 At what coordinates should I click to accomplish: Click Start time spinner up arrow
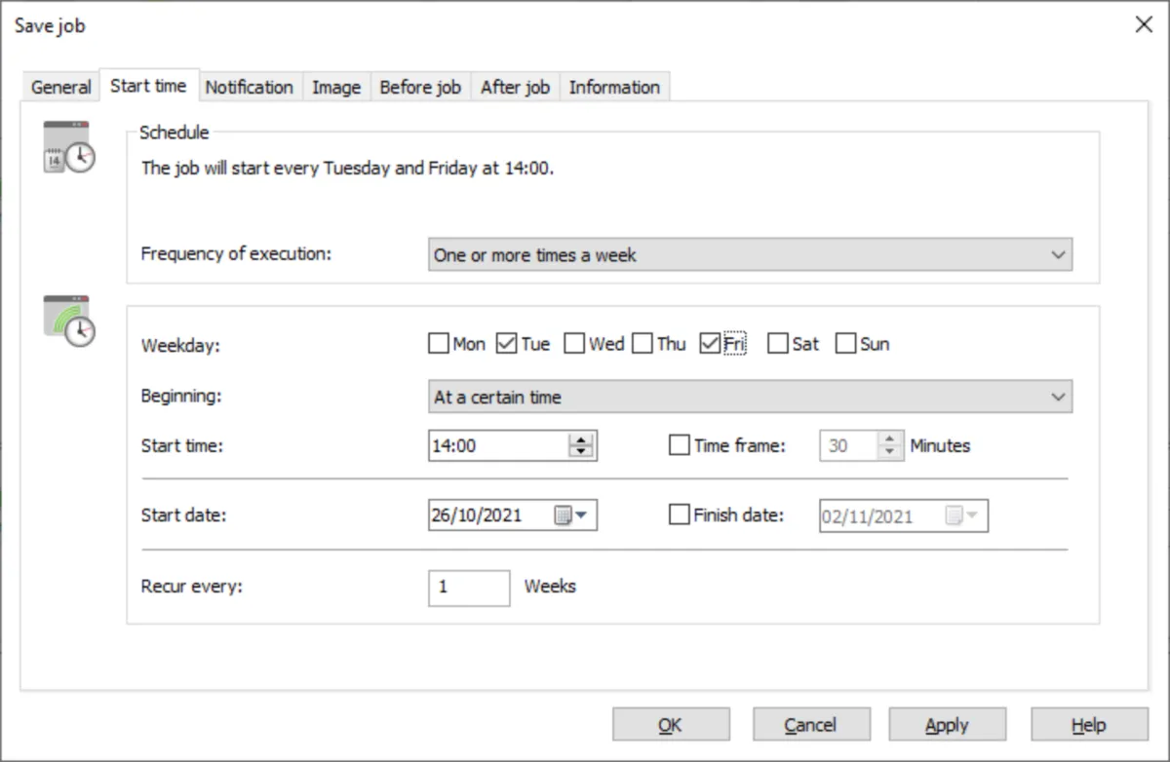pyautogui.click(x=581, y=440)
